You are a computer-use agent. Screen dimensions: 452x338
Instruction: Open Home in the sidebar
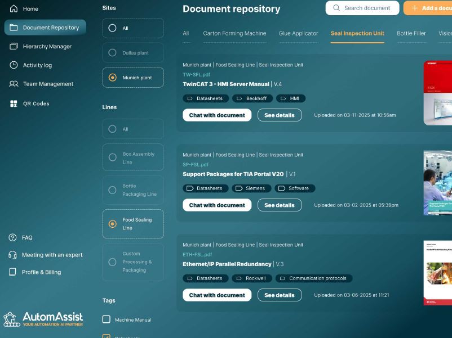click(30, 8)
